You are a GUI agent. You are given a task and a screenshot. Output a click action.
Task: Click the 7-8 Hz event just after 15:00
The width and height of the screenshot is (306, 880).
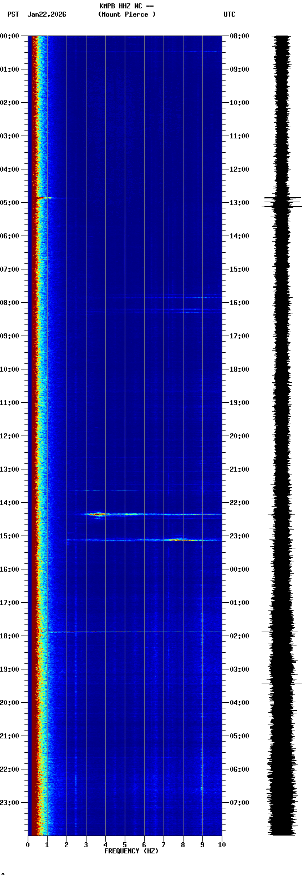[180, 539]
